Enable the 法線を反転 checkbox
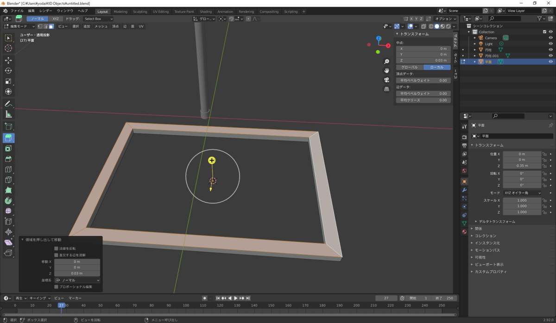The height and width of the screenshot is (323, 556). pos(56,248)
